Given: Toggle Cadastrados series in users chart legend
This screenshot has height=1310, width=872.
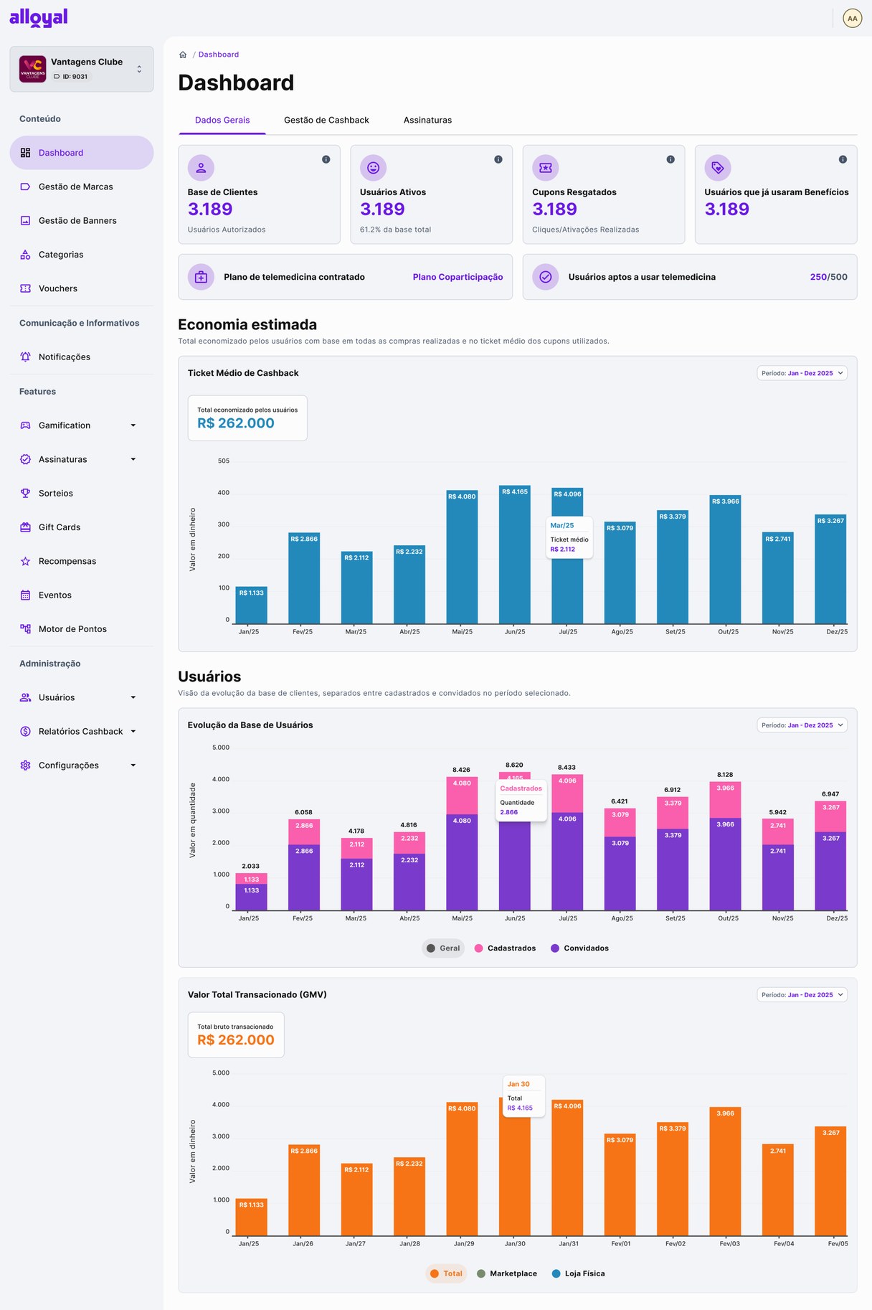Looking at the screenshot, I should click(x=506, y=948).
